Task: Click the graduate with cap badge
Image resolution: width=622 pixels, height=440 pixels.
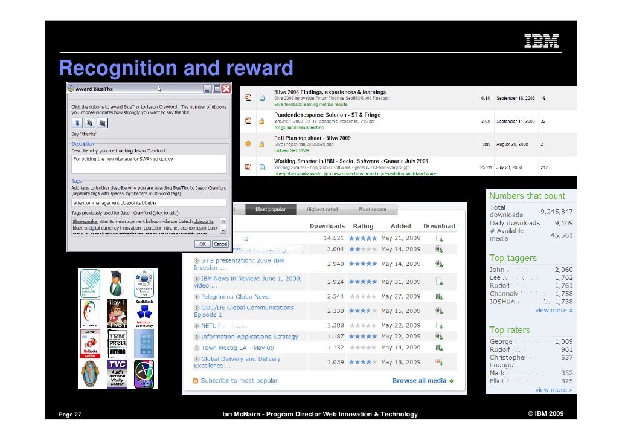Action: [x=117, y=283]
